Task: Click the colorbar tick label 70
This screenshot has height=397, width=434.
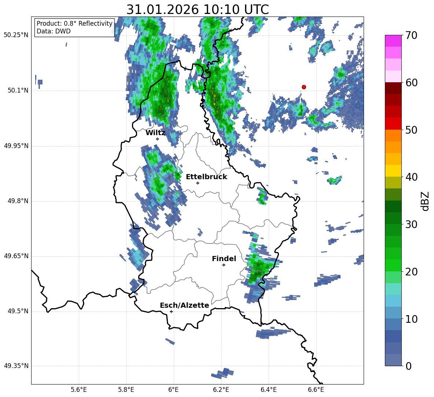Action: 411,36
